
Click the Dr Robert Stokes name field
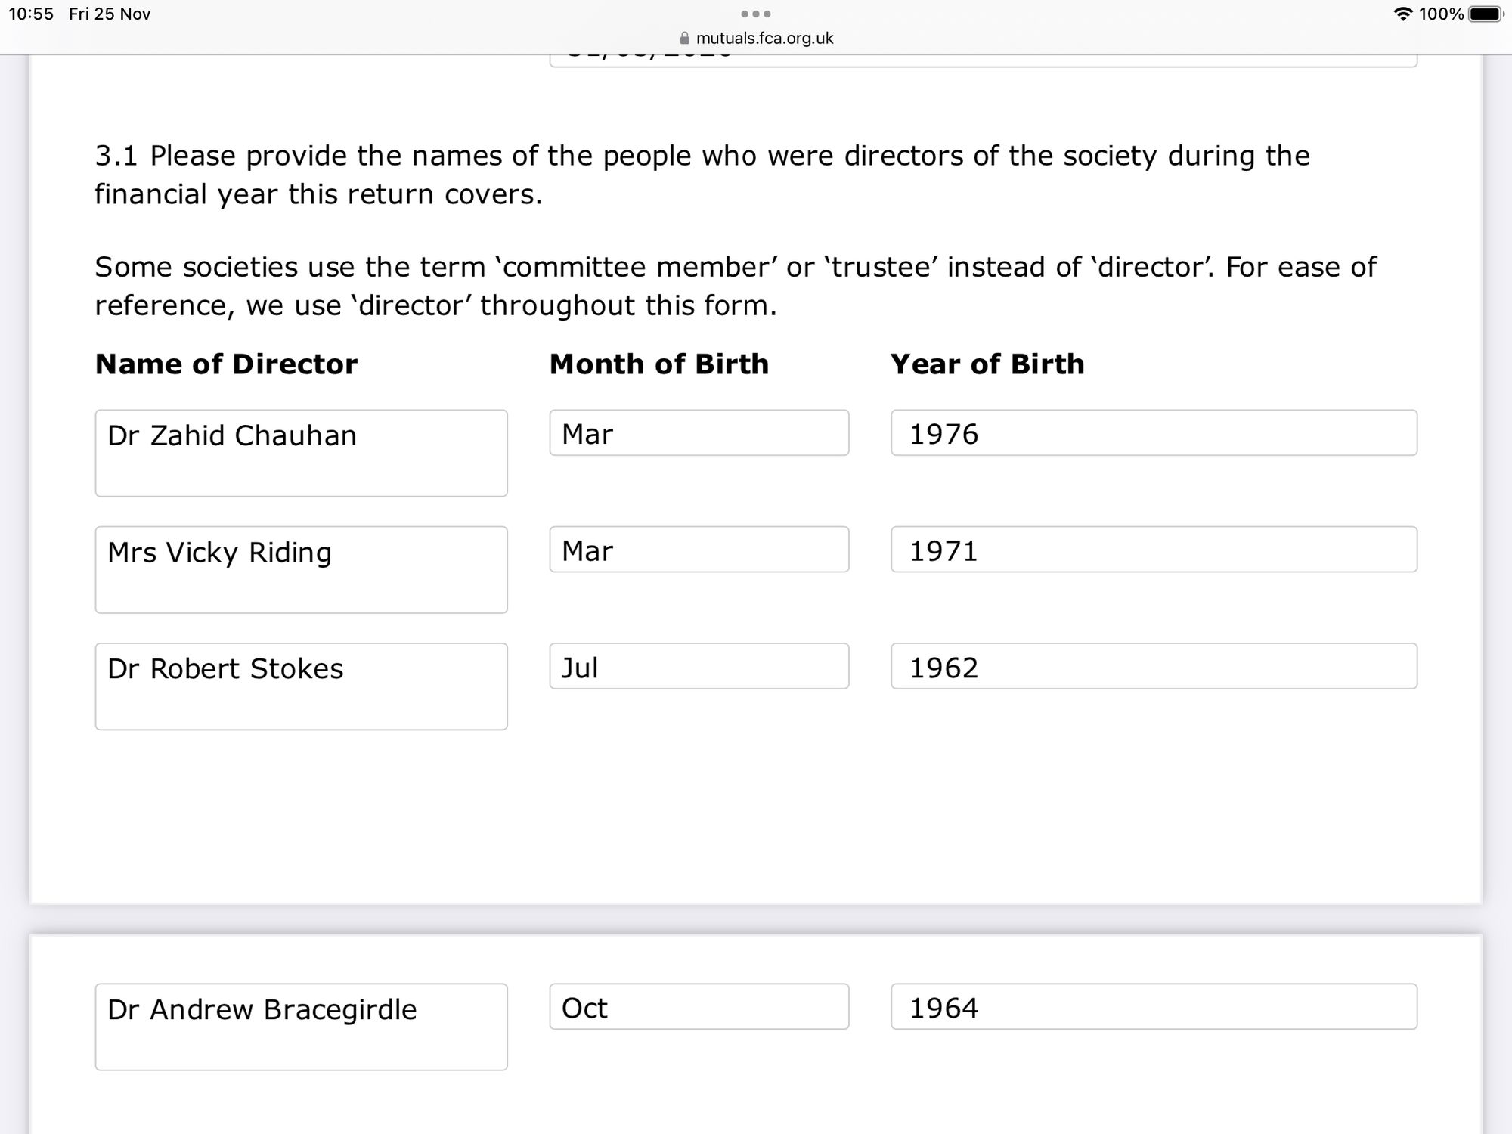[301, 686]
